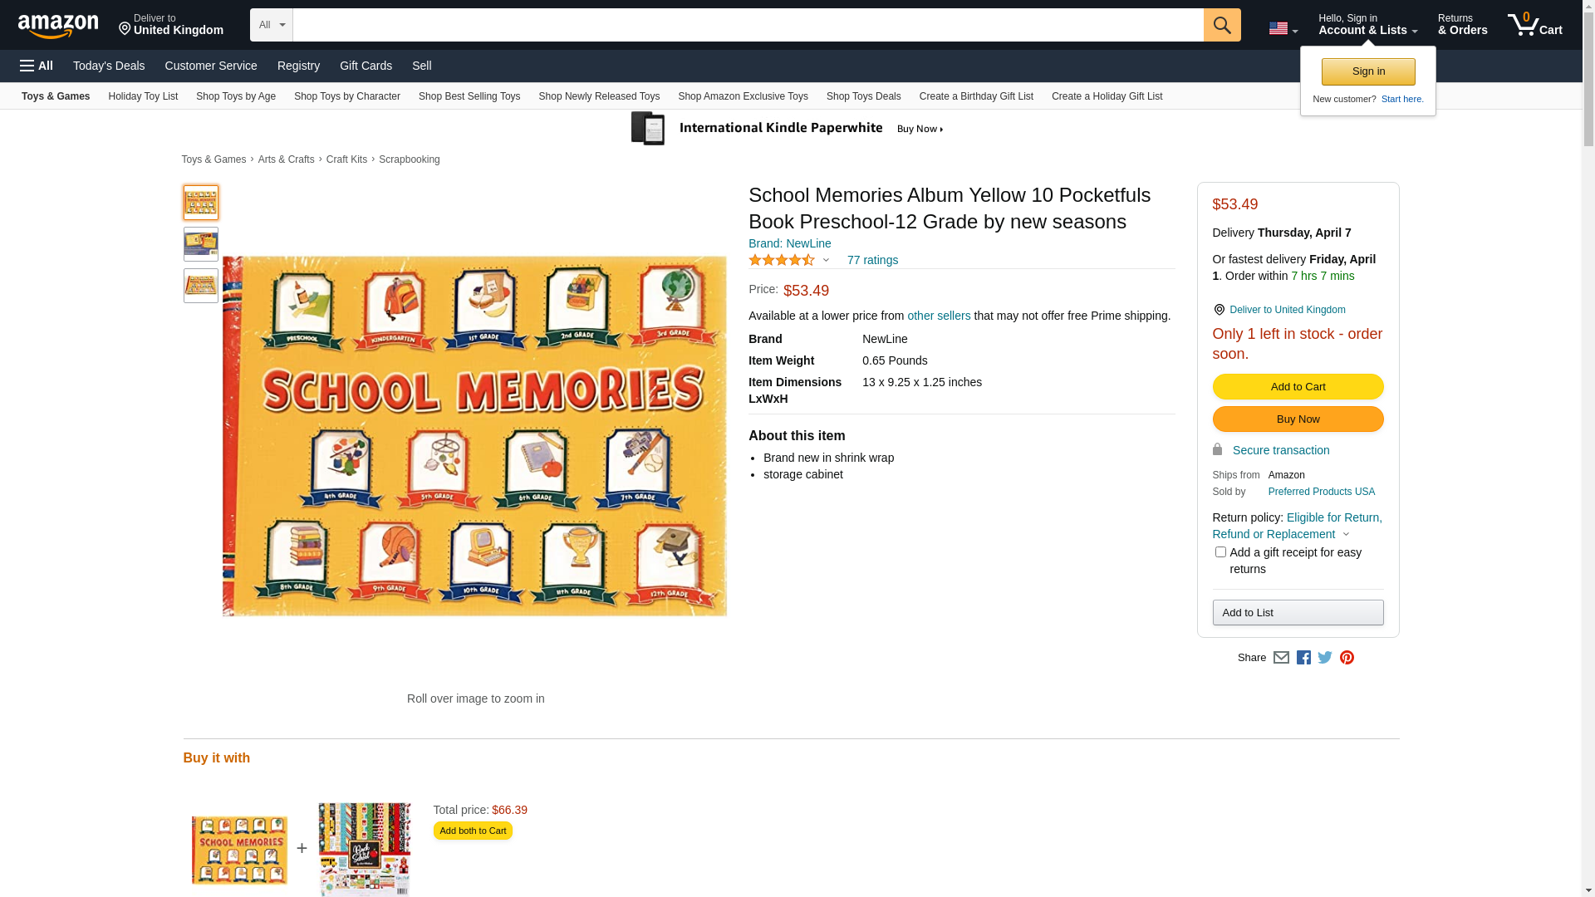Share this product on Pinterest

click(x=1347, y=658)
